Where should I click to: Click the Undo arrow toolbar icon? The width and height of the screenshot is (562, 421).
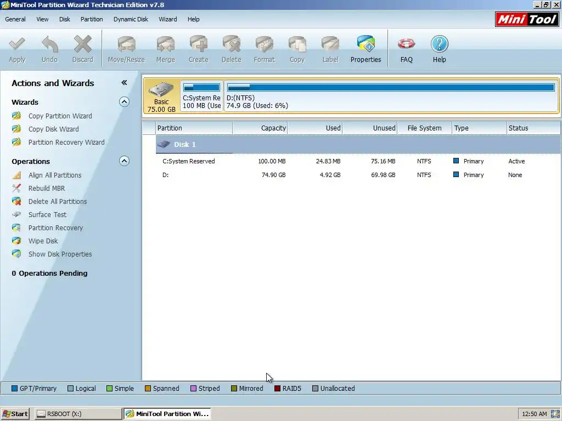click(x=49, y=44)
